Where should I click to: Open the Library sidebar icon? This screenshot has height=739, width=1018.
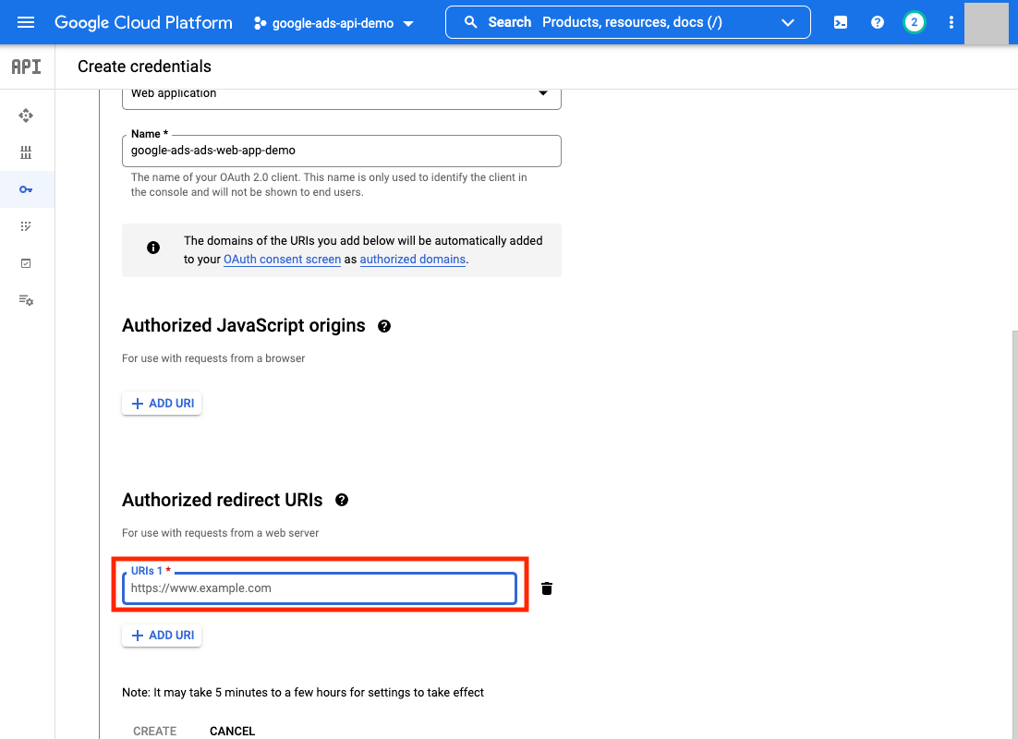click(26, 152)
